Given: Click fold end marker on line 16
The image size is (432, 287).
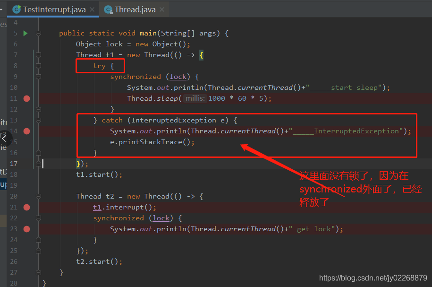Looking at the screenshot, I should tap(39, 153).
